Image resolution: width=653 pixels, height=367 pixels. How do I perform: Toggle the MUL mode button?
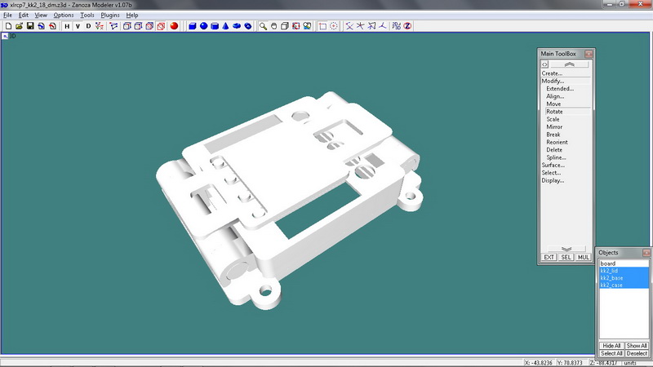pyautogui.click(x=583, y=257)
